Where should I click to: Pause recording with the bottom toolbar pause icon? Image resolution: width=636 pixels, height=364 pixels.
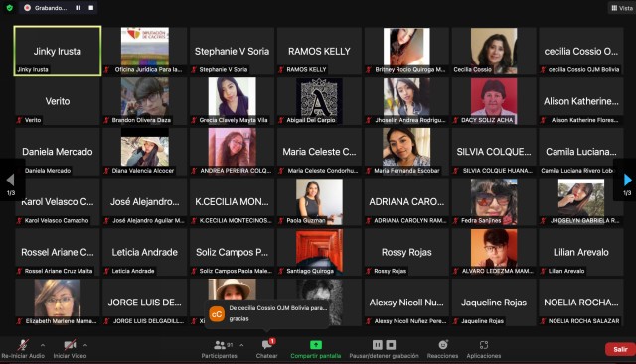pyautogui.click(x=378, y=345)
